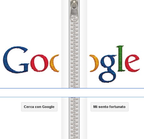Click the green embroidered letter l

click(x=121, y=59)
